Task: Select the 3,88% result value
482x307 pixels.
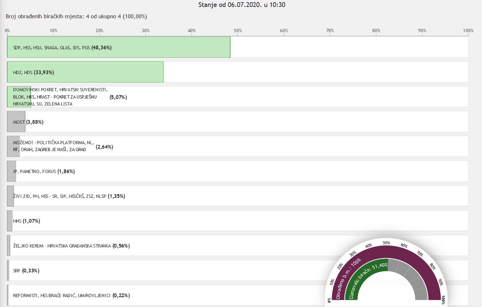Action: click(x=35, y=122)
